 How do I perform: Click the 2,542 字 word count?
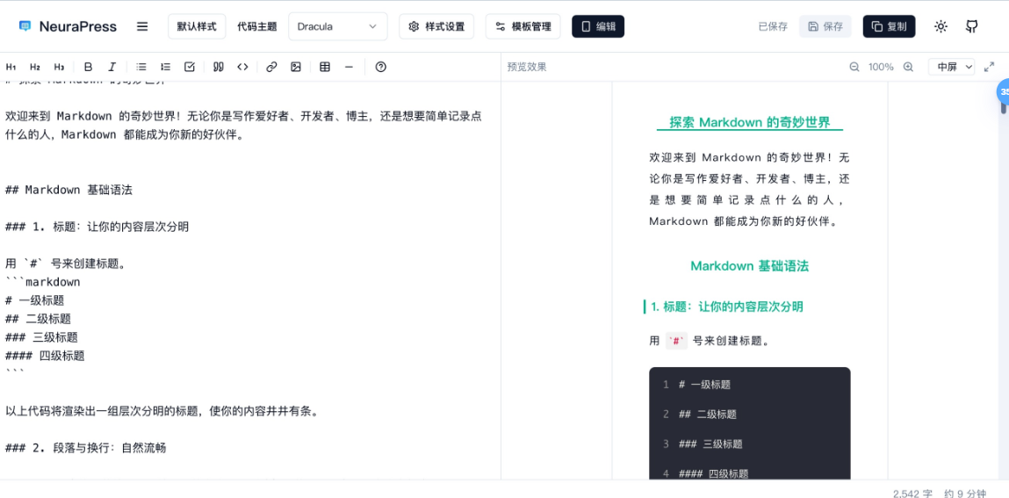(912, 494)
